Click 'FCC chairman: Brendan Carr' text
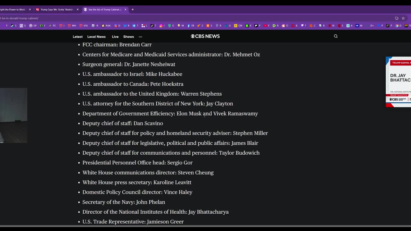The width and height of the screenshot is (411, 231). pos(117,45)
